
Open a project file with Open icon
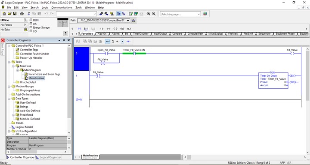coord(9,14)
